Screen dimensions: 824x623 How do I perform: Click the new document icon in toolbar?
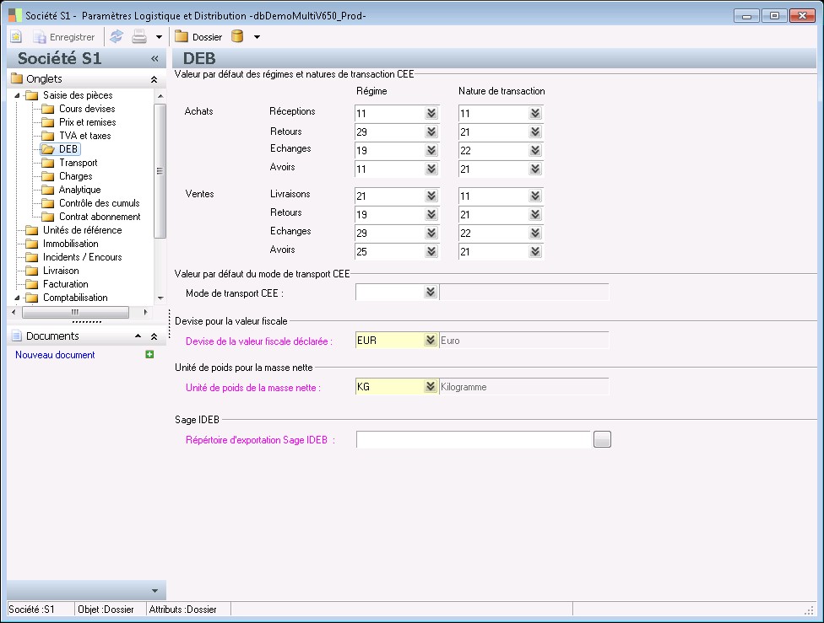16,37
